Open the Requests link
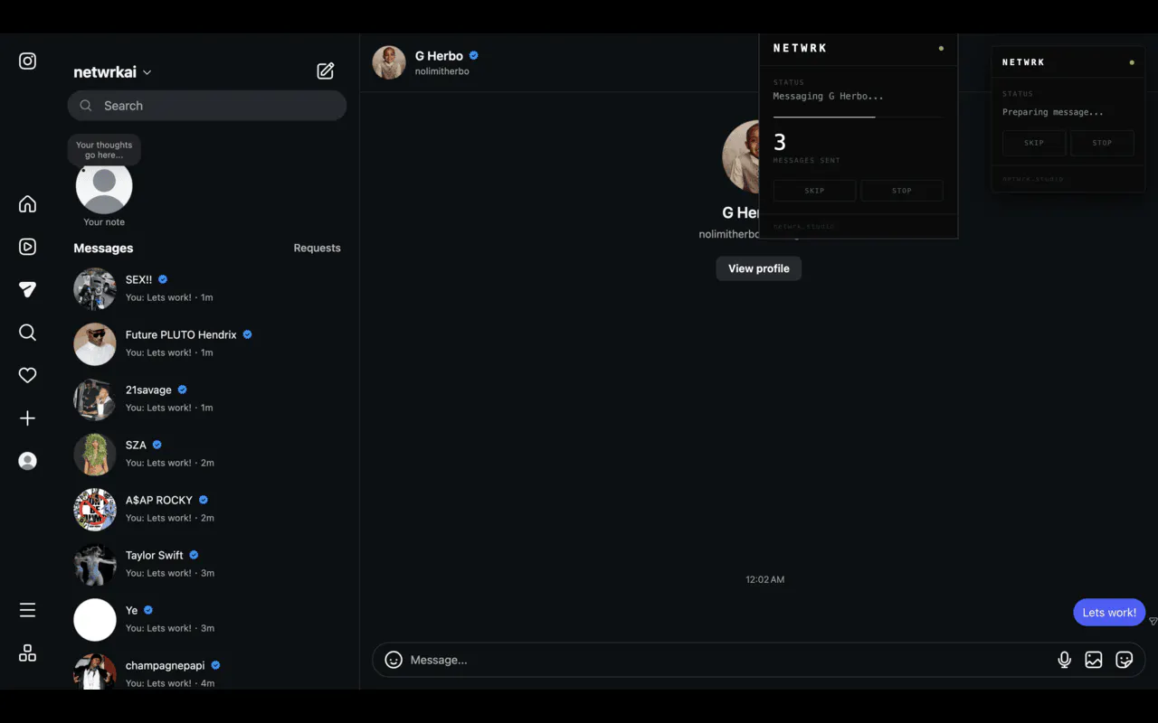This screenshot has width=1158, height=723. click(x=317, y=248)
